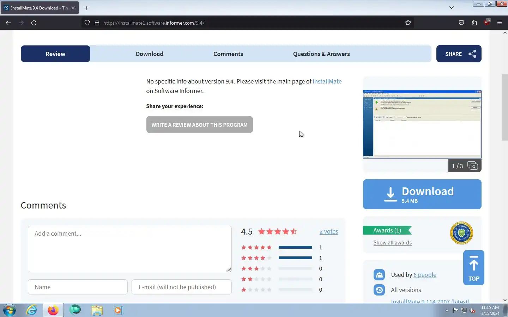508x317 pixels.
Task: Click the 2 votes link
Action: coord(329,231)
